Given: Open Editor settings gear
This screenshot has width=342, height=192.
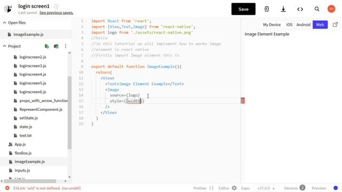Looking at the screenshot, I should click(x=234, y=188).
